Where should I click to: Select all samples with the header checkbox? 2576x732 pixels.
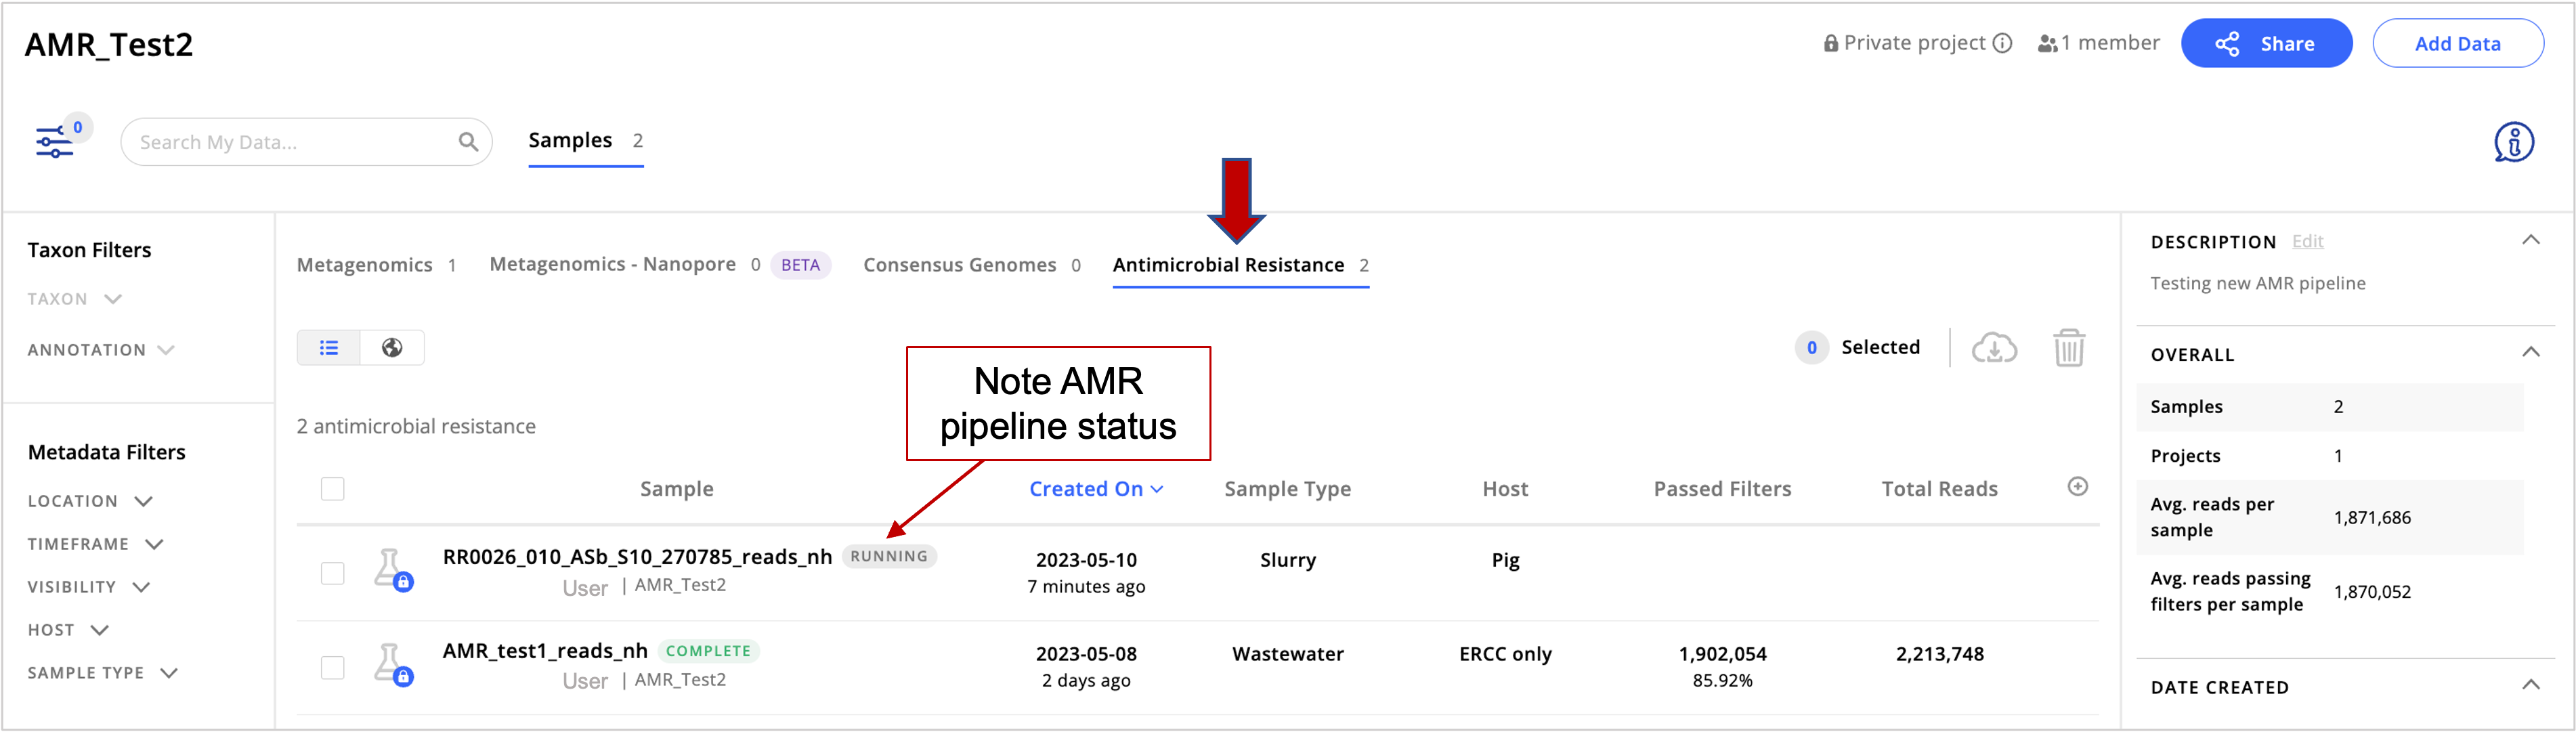tap(331, 489)
